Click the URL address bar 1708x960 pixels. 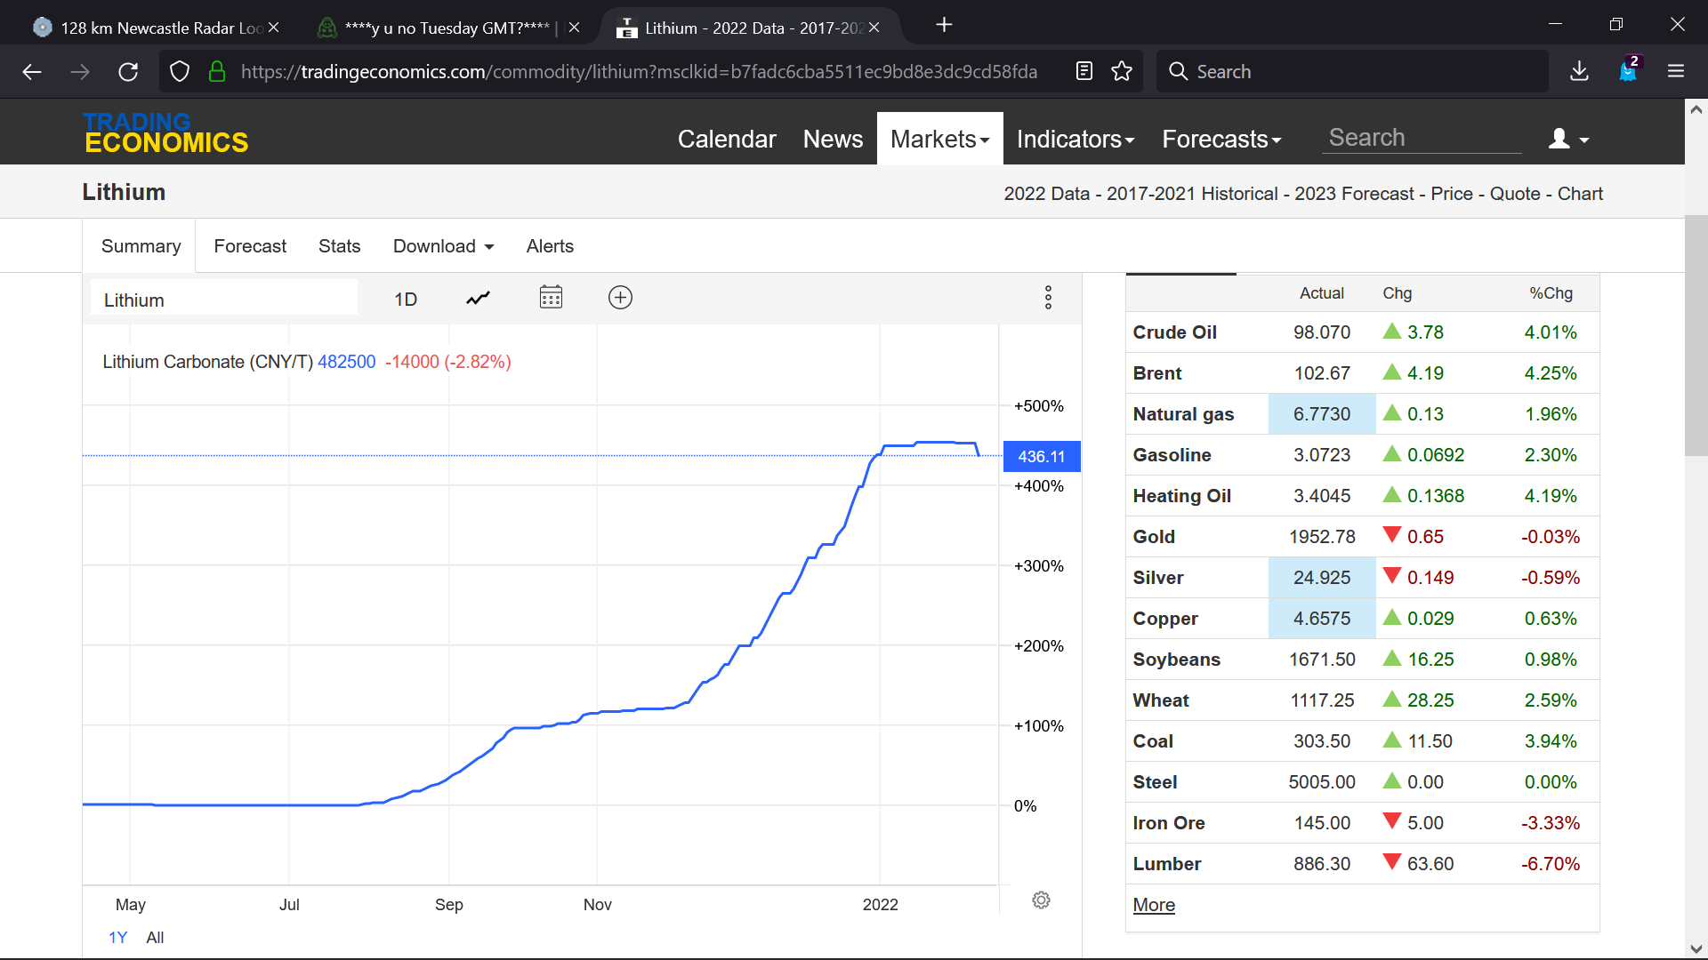(x=639, y=71)
